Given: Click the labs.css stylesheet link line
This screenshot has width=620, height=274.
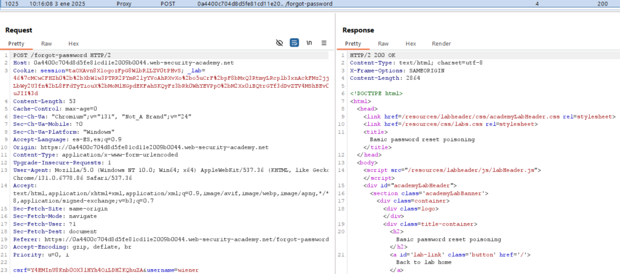Looking at the screenshot, I should coord(450,124).
